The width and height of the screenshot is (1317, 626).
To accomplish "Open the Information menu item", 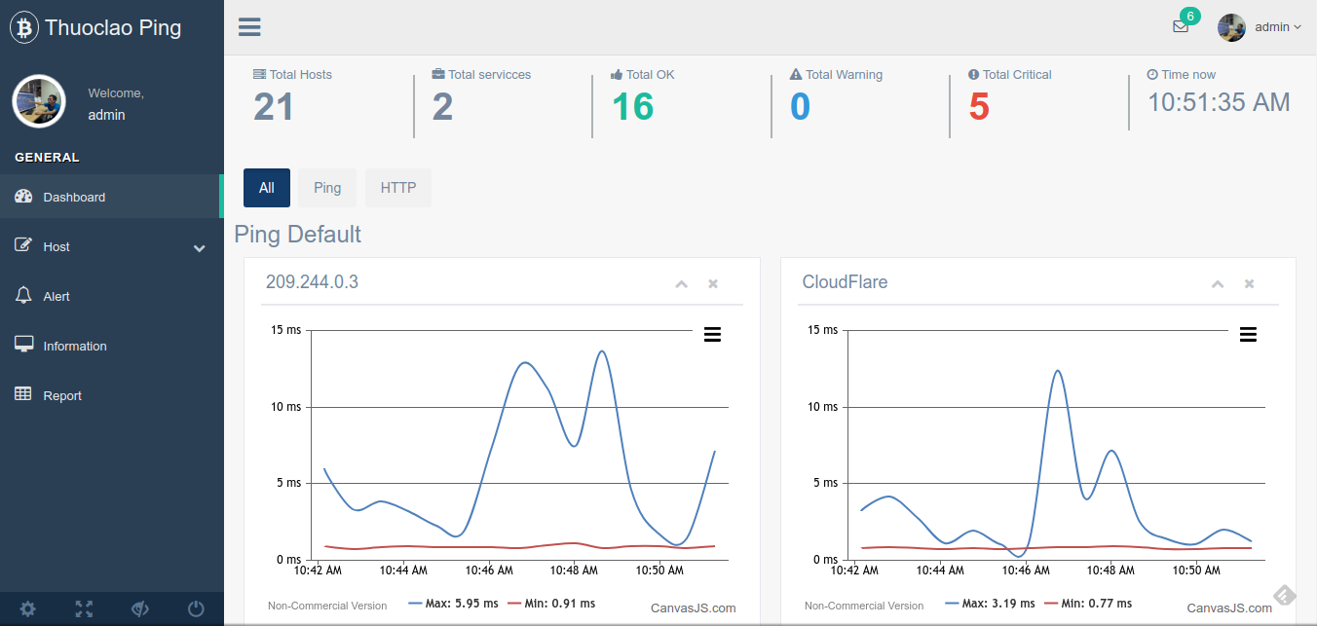I will [112, 346].
